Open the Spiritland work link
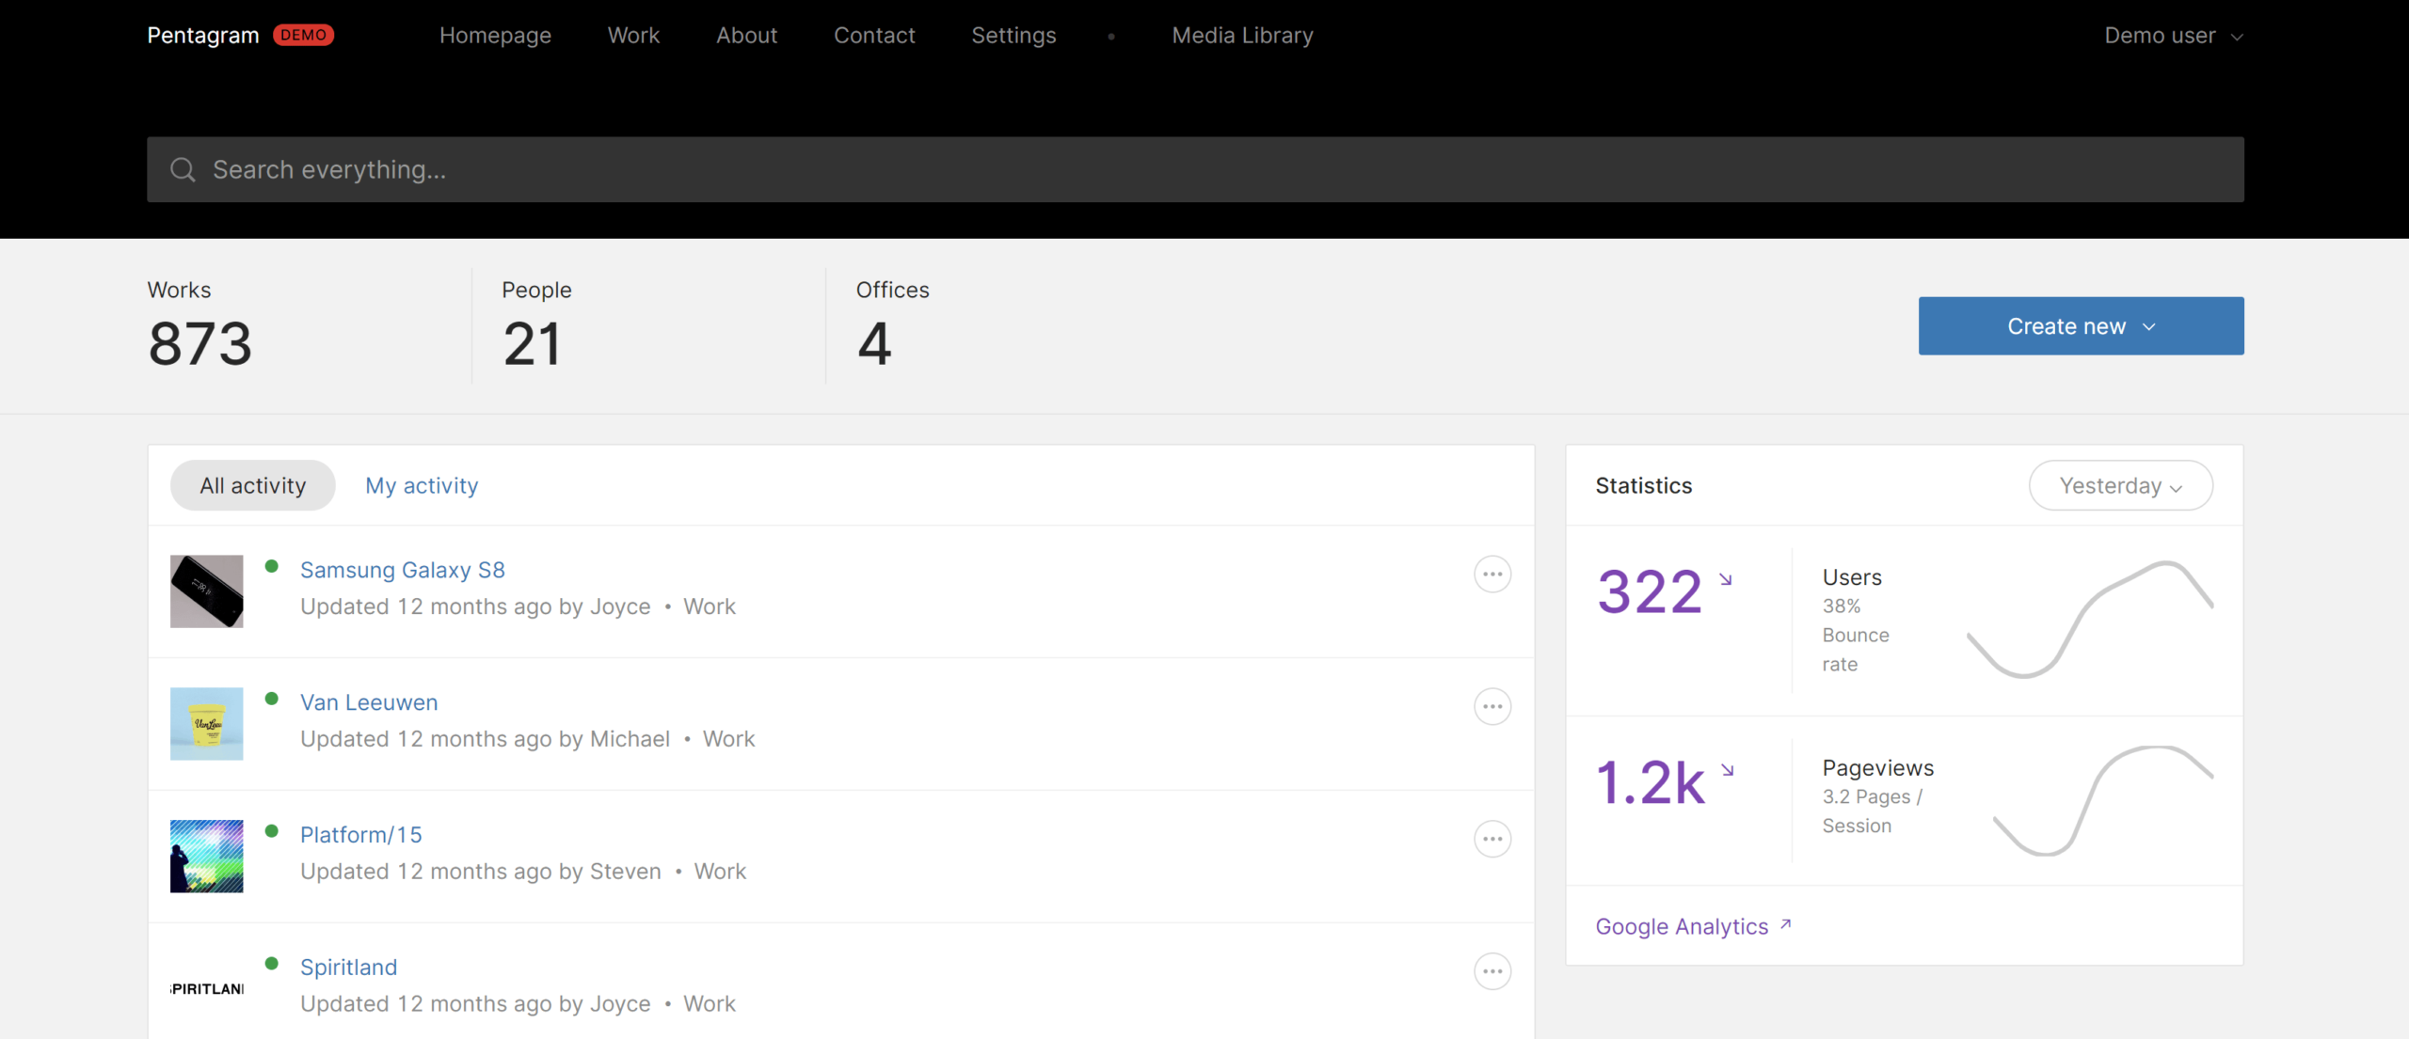The width and height of the screenshot is (2409, 1039). (349, 968)
